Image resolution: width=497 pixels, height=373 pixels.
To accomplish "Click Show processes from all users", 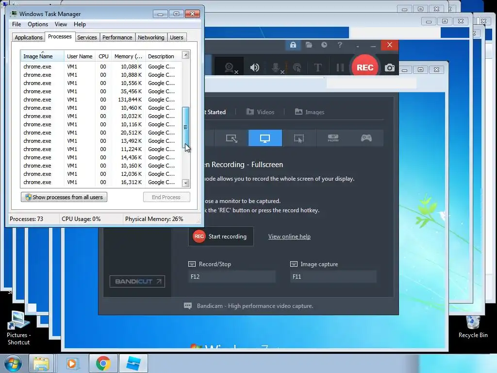I will click(64, 197).
